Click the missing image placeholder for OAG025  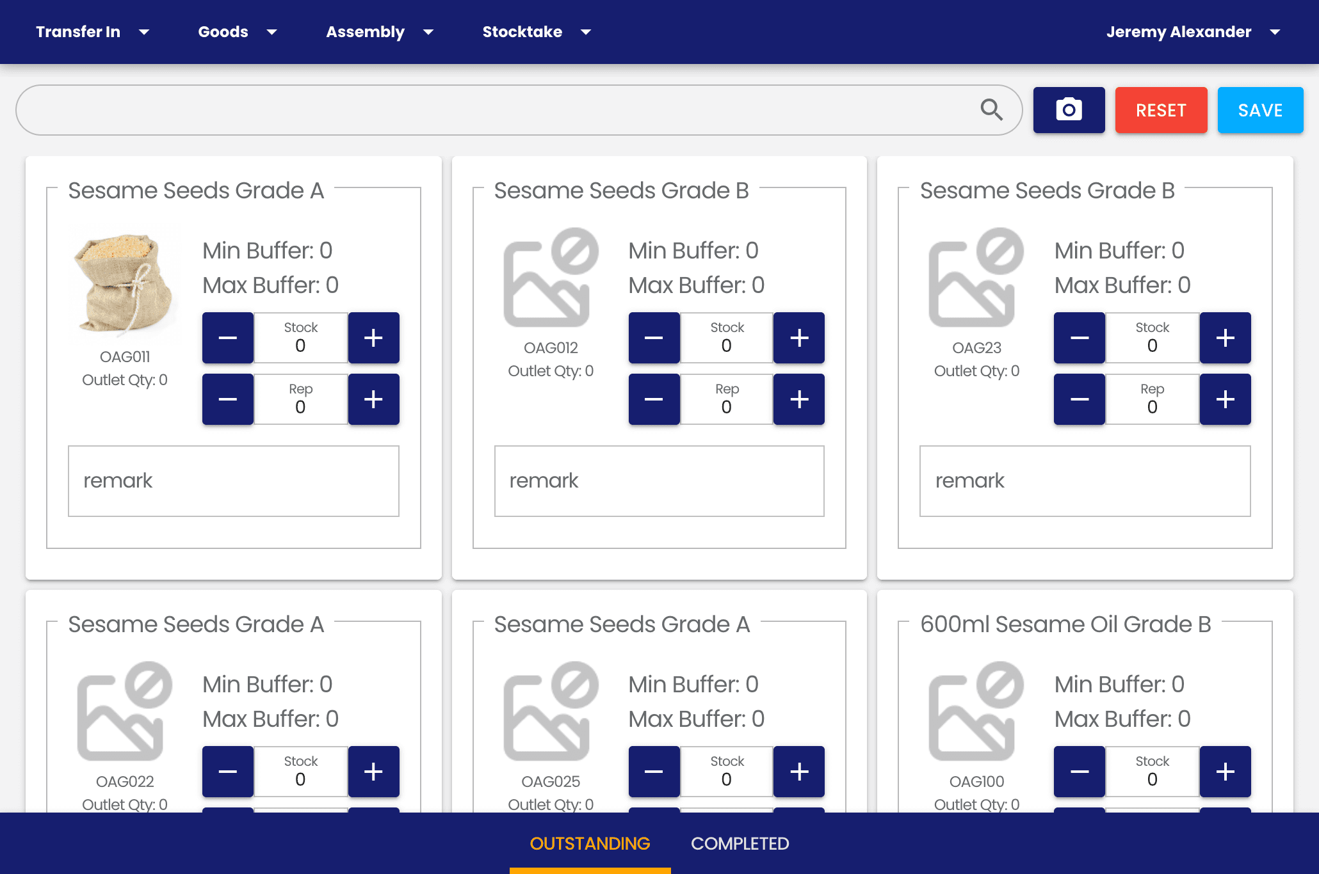point(551,711)
